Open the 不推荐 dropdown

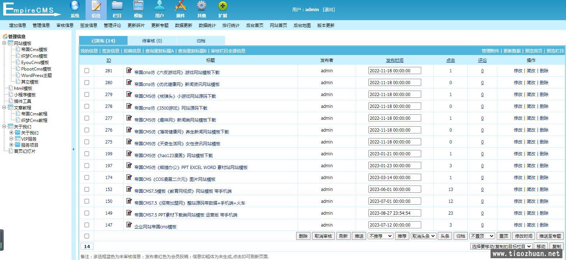(x=380, y=236)
